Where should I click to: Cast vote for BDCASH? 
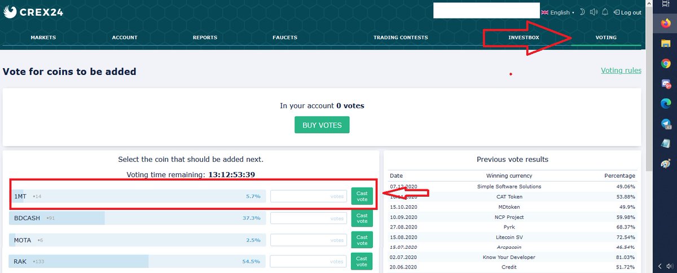[362, 218]
